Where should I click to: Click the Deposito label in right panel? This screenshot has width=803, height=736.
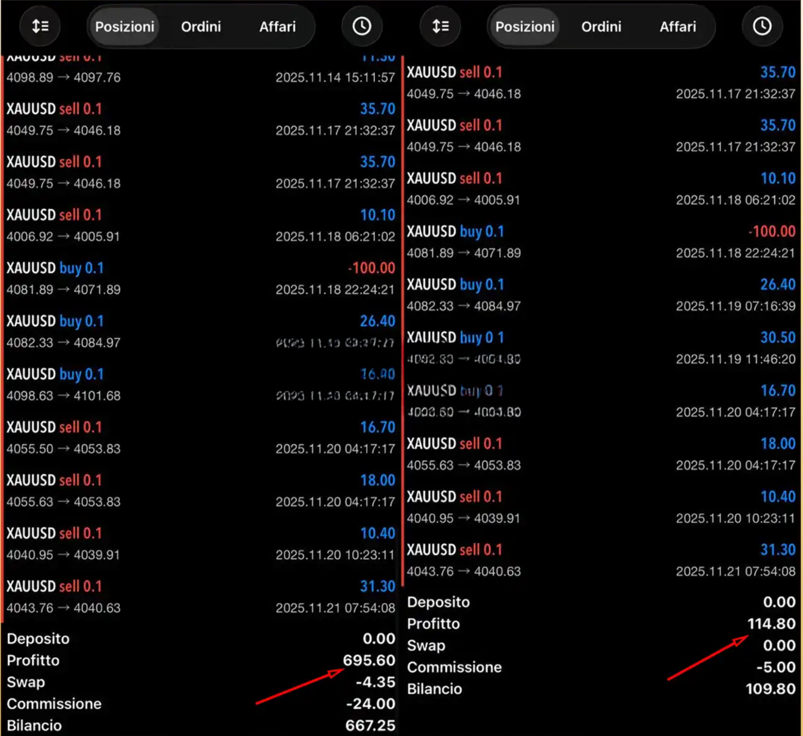(x=438, y=602)
